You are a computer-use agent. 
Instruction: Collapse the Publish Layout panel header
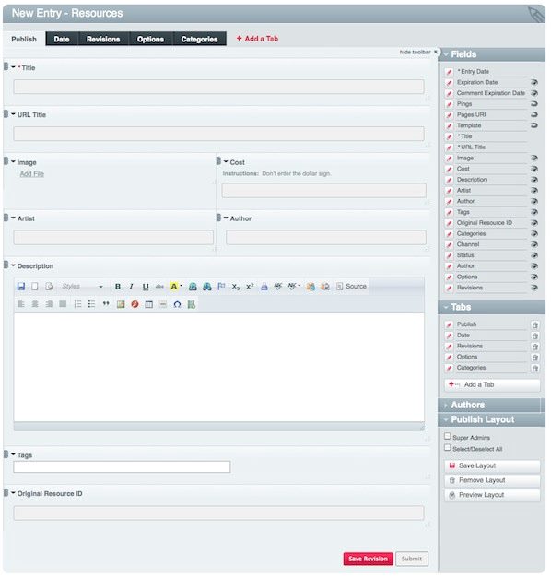(491, 420)
